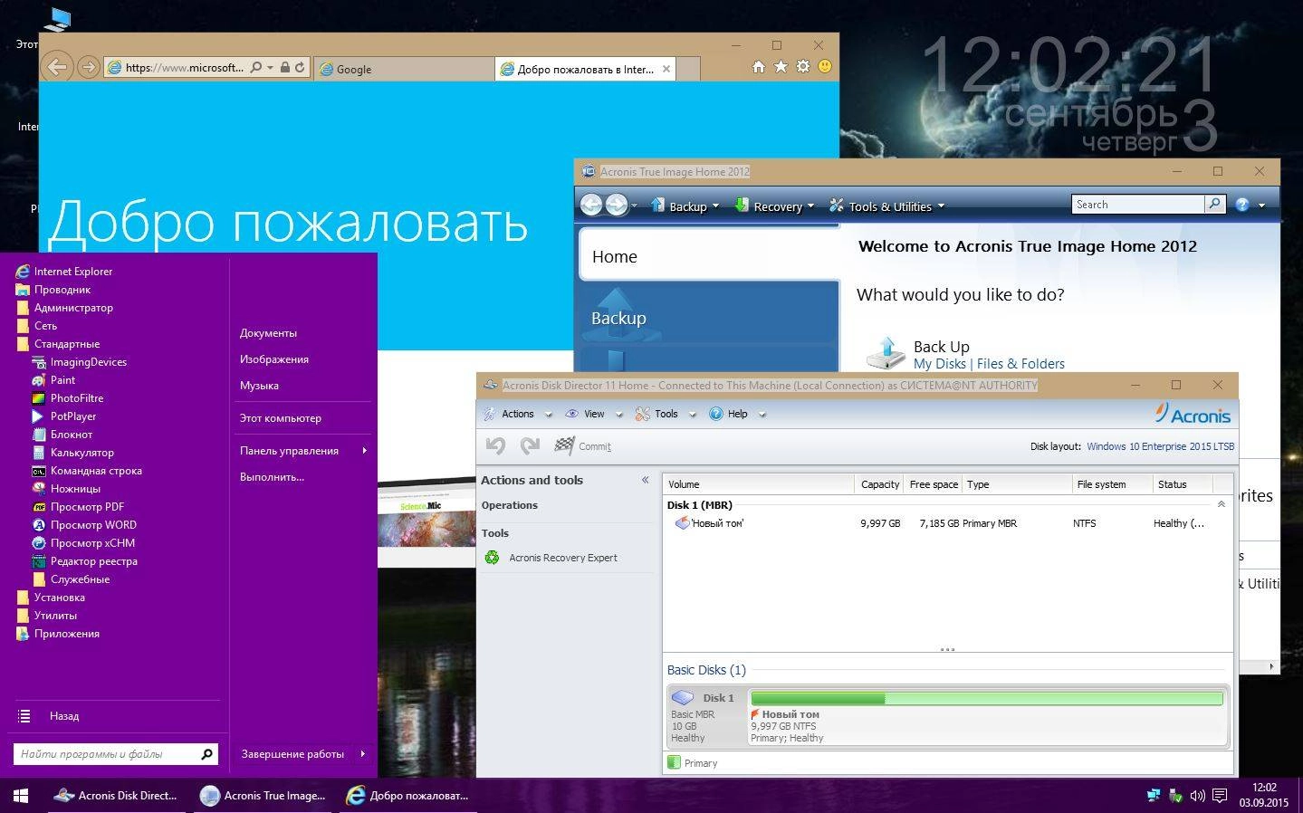The image size is (1303, 813).
Task: Open View menu in Disk Director
Action: (593, 414)
